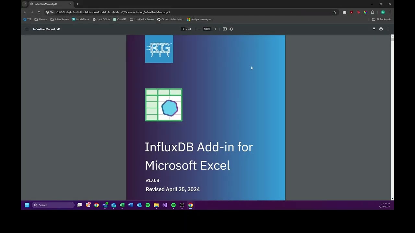Click the 100% zoom level field
Image resolution: width=415 pixels, height=233 pixels.
point(207,29)
